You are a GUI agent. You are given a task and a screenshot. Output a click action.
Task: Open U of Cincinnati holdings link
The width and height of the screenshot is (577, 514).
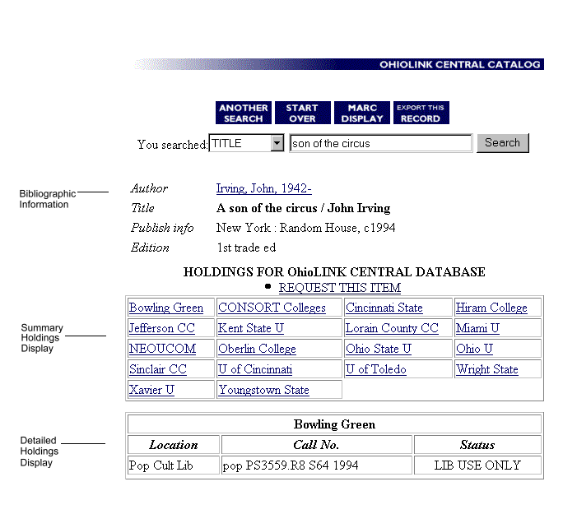[x=255, y=369]
